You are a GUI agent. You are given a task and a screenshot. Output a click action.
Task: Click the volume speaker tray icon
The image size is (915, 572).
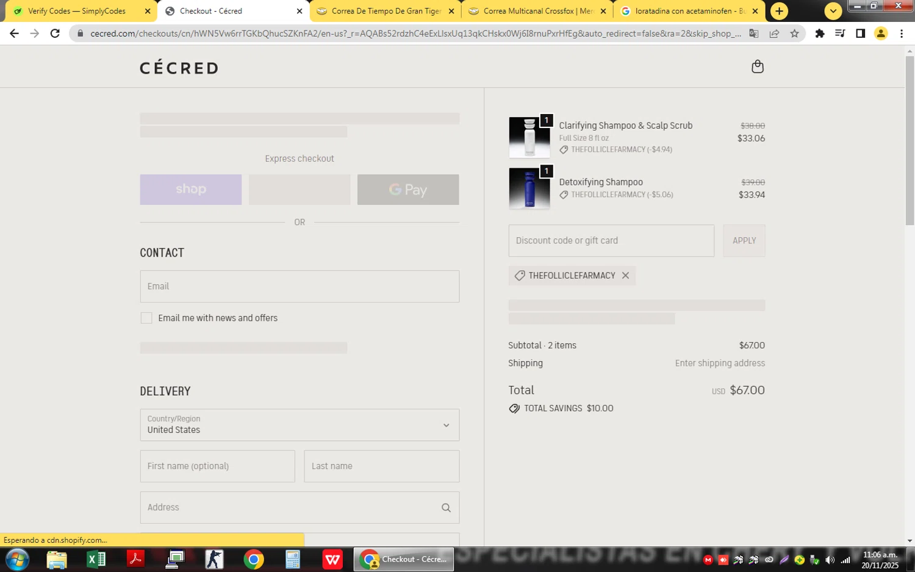830,560
